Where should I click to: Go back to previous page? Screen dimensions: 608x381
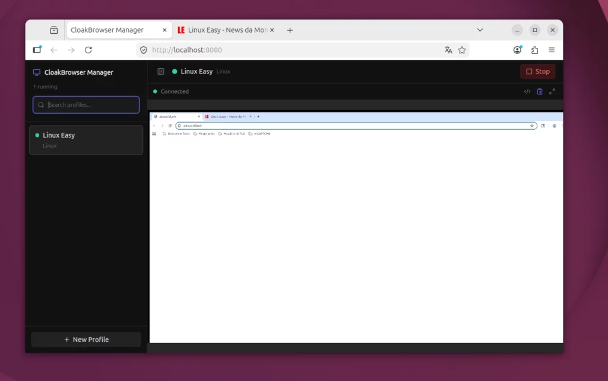point(54,50)
